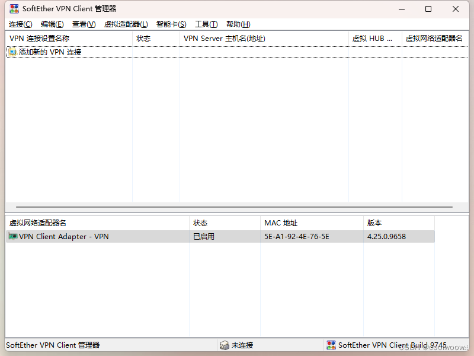Click the VPN Client Adapter network card icon

(12, 236)
